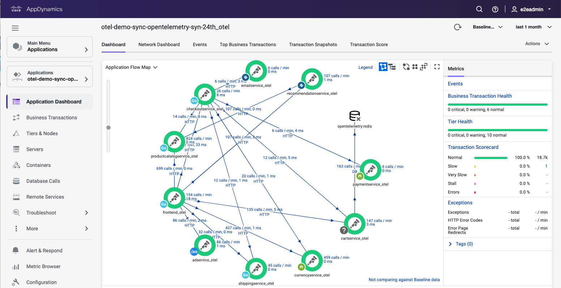Click the adservice_otel node
The height and width of the screenshot is (288, 561).
[x=205, y=245]
